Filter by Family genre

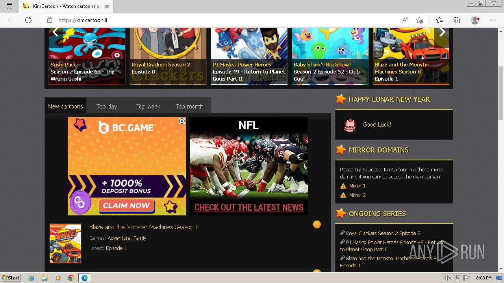[x=140, y=238]
